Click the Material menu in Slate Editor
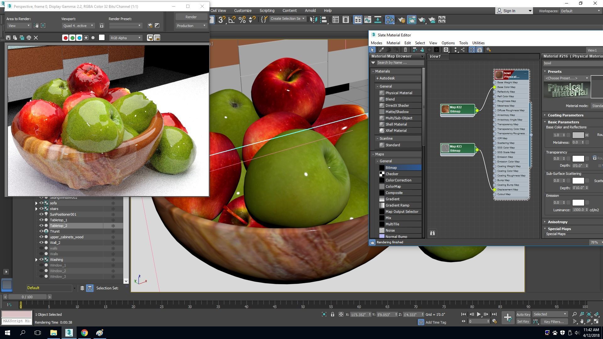 pyautogui.click(x=392, y=43)
